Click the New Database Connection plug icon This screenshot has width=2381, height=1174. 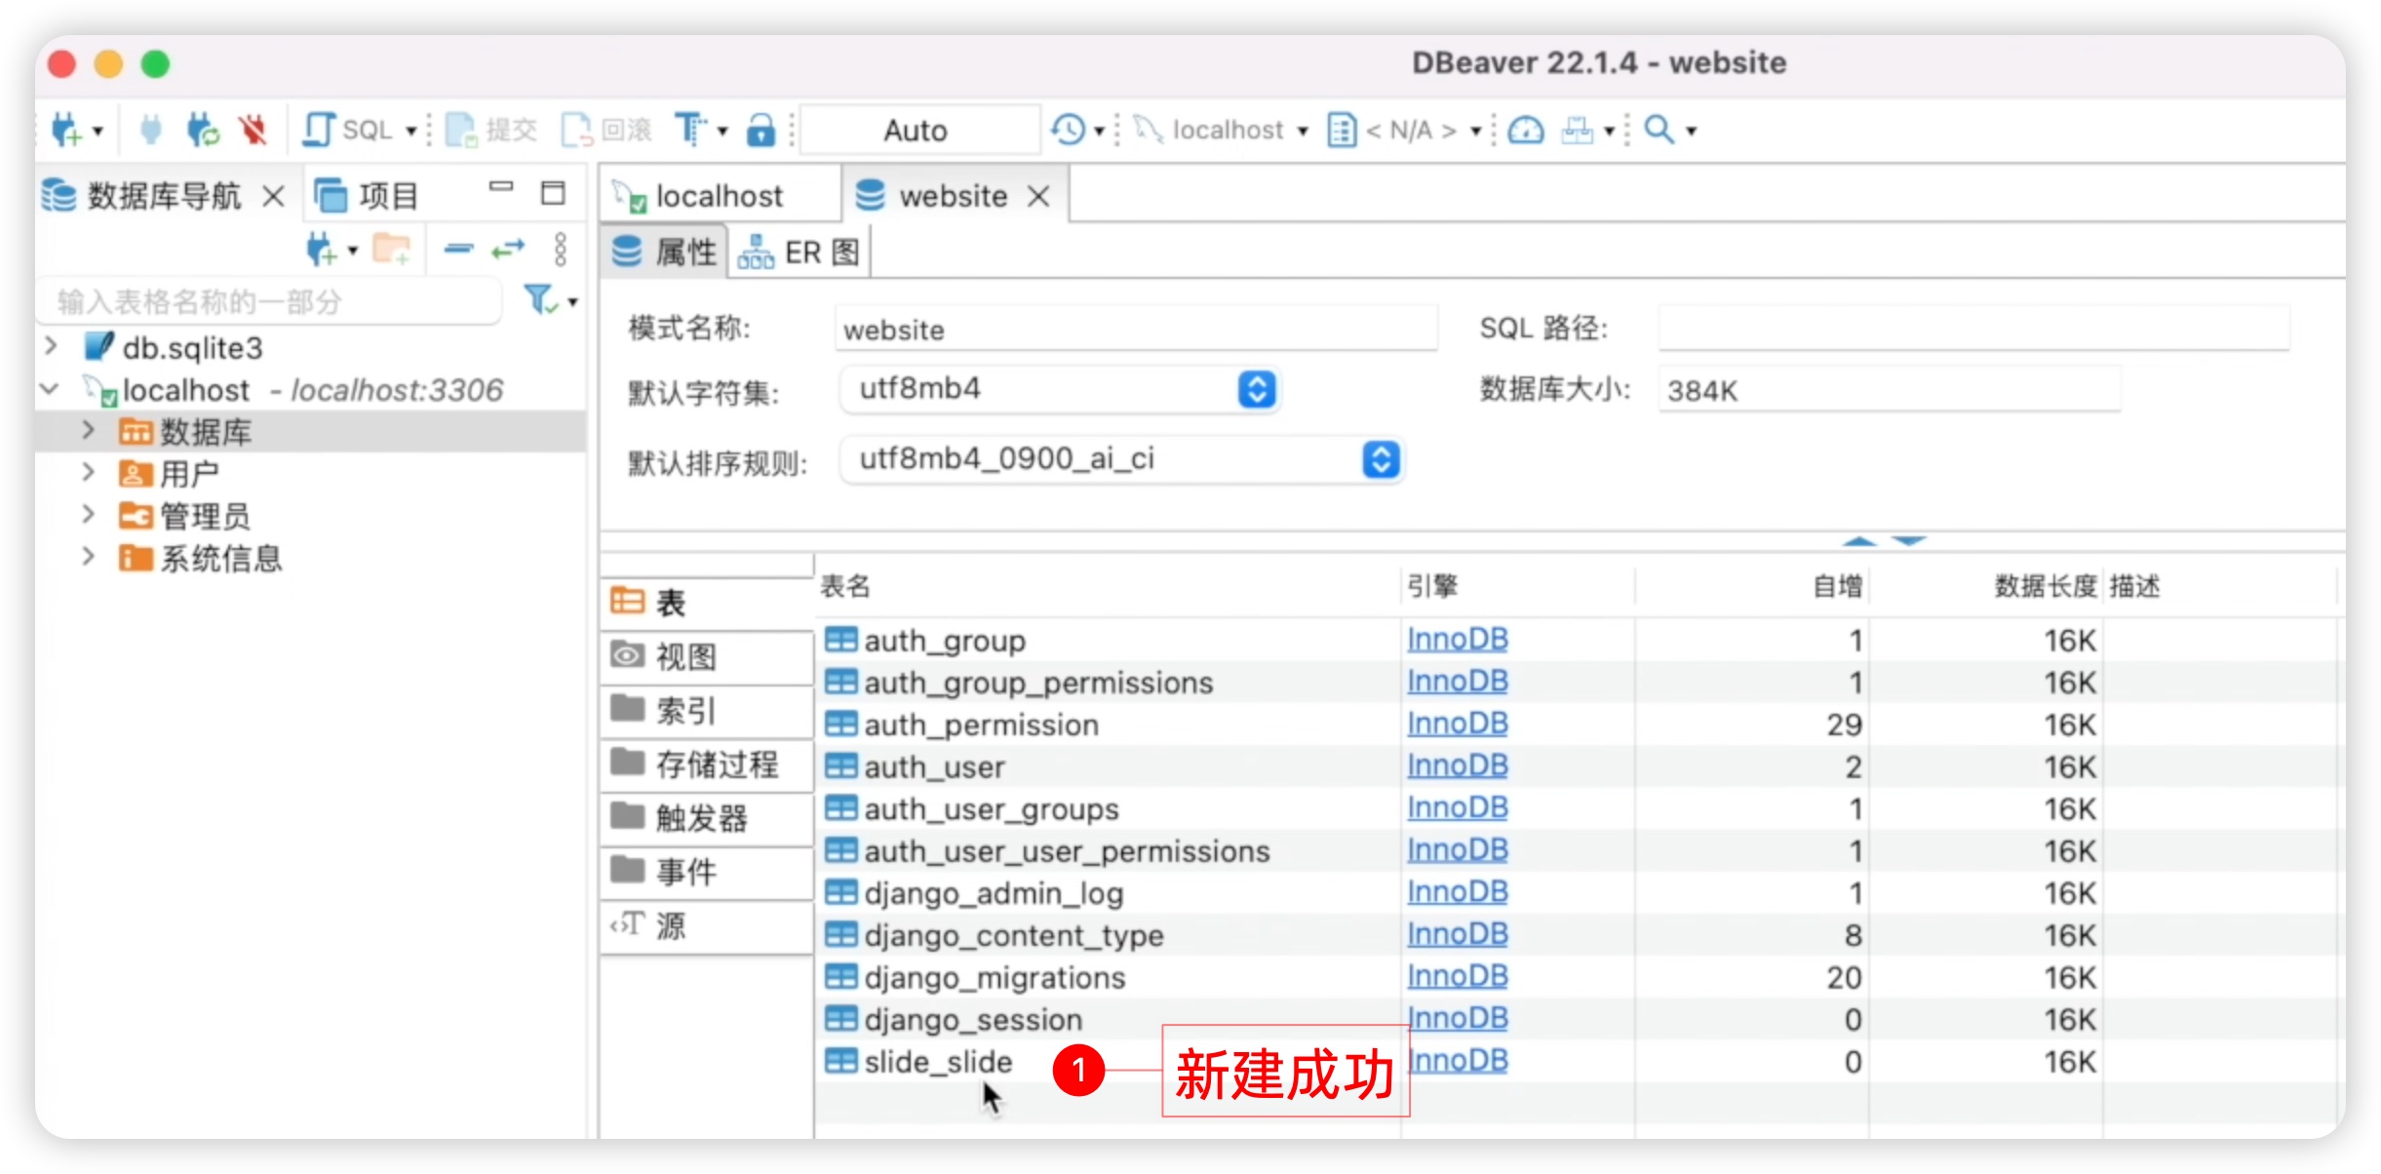tap(66, 130)
